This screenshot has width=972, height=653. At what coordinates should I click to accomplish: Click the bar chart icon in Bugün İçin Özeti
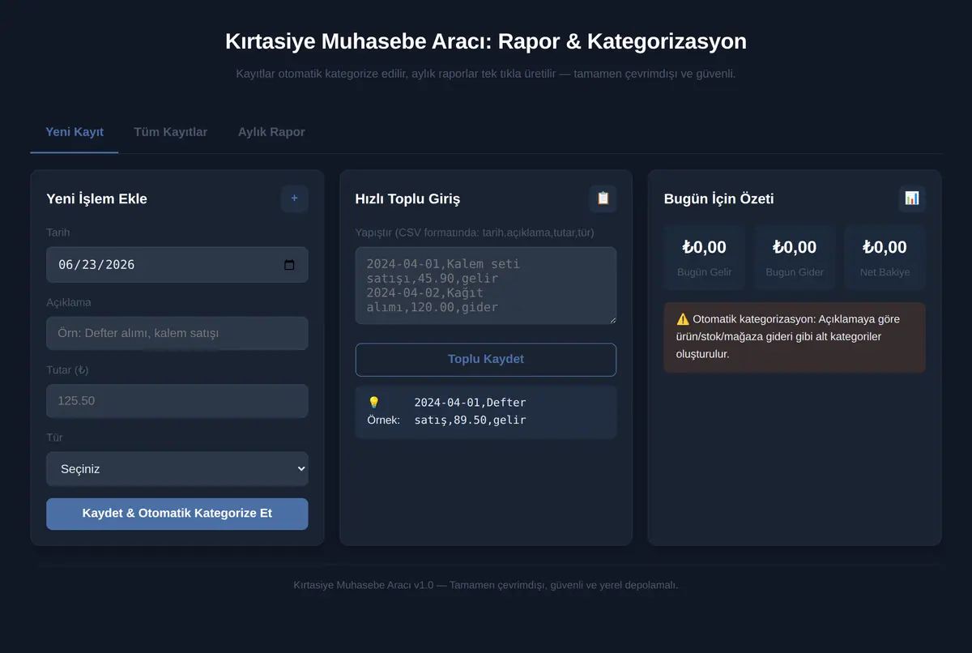pos(911,198)
